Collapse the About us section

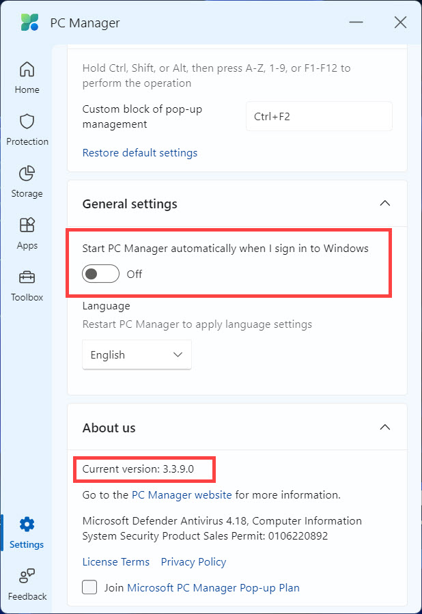point(385,428)
